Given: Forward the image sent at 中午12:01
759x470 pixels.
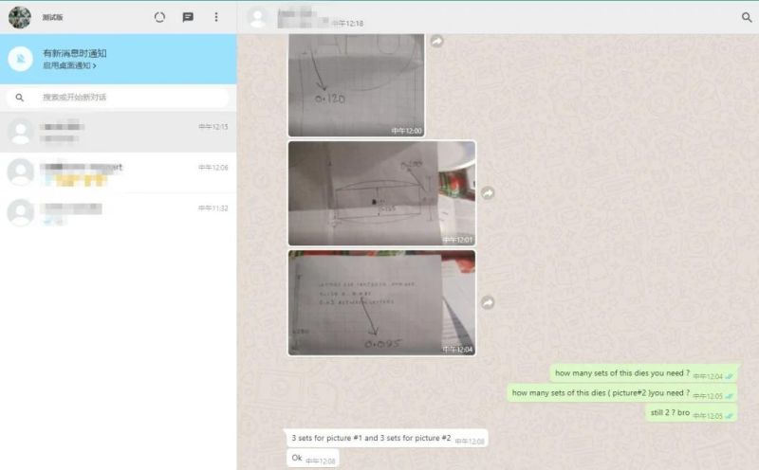Looking at the screenshot, I should pos(488,193).
